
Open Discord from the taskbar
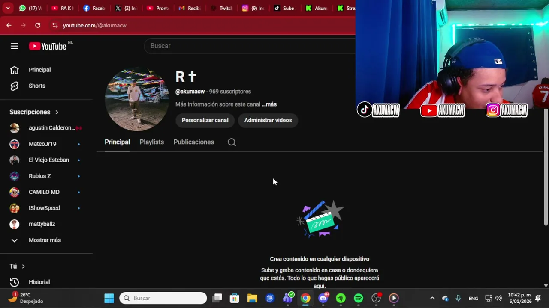click(x=323, y=298)
